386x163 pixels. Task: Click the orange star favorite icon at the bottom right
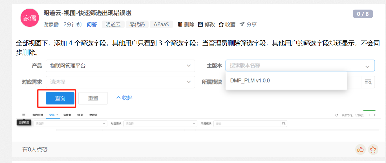(x=373, y=149)
